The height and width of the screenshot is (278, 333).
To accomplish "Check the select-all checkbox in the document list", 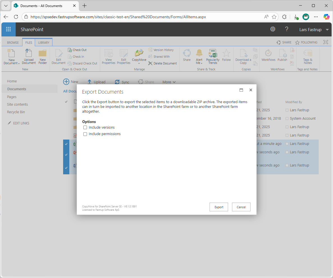I will 66,102.
